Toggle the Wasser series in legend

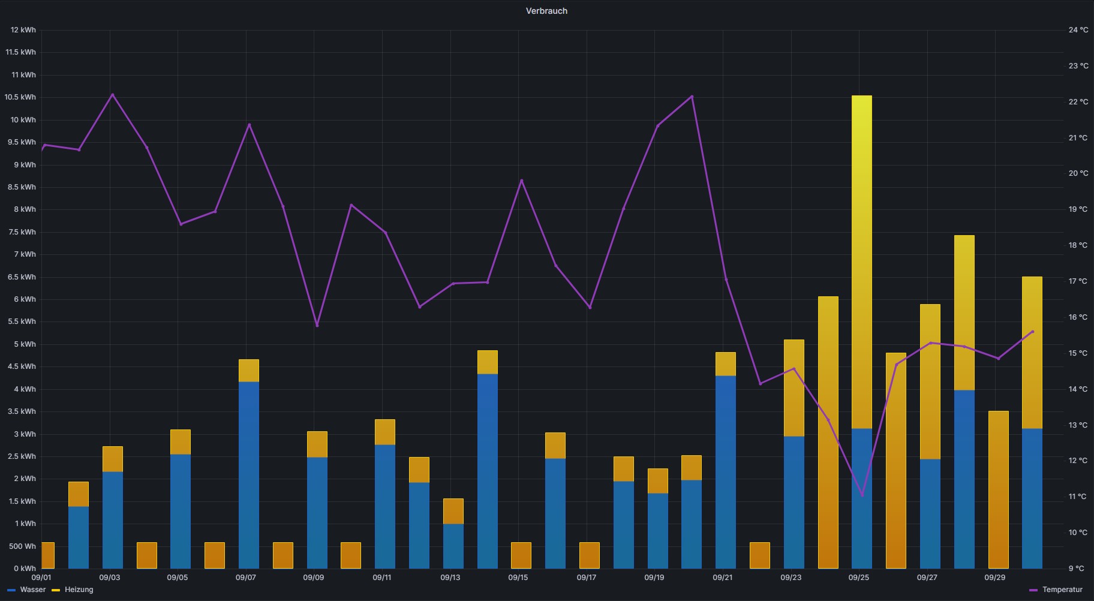pyautogui.click(x=32, y=590)
